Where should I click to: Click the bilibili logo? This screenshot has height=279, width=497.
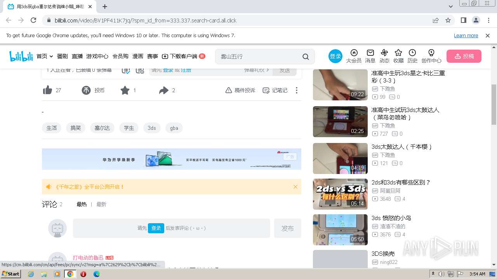tap(21, 56)
